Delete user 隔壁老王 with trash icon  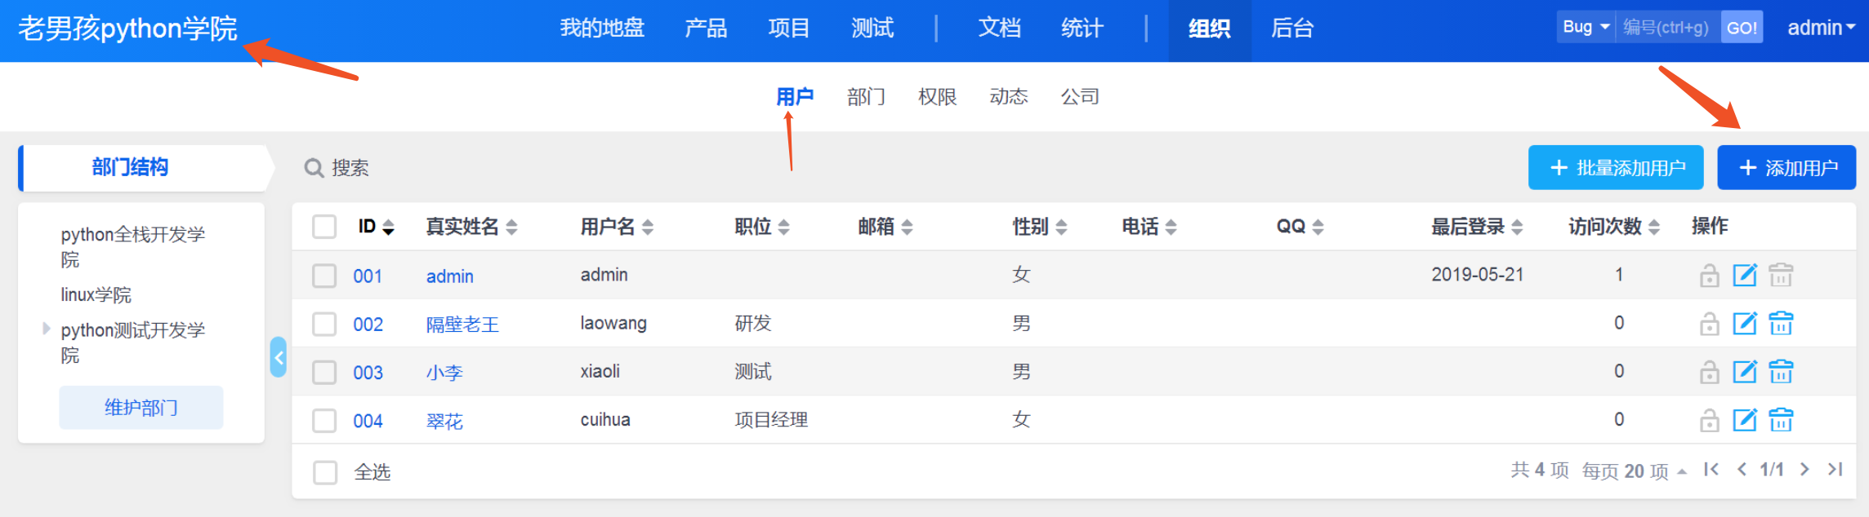pyautogui.click(x=1781, y=324)
